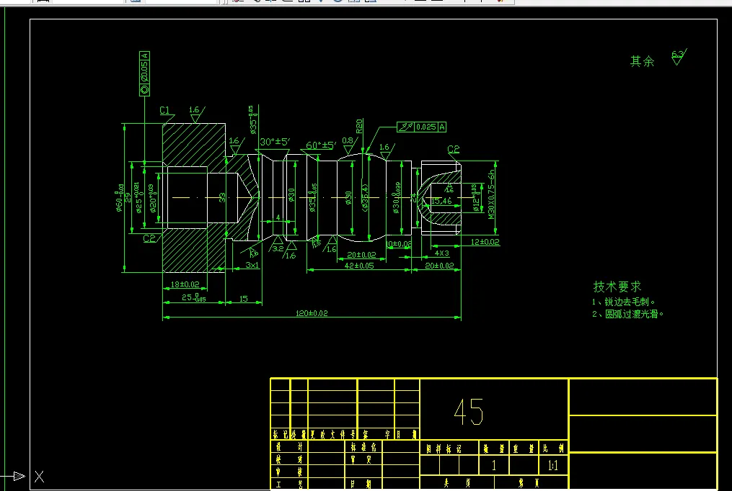Select the 校对 row label

[x=289, y=459]
